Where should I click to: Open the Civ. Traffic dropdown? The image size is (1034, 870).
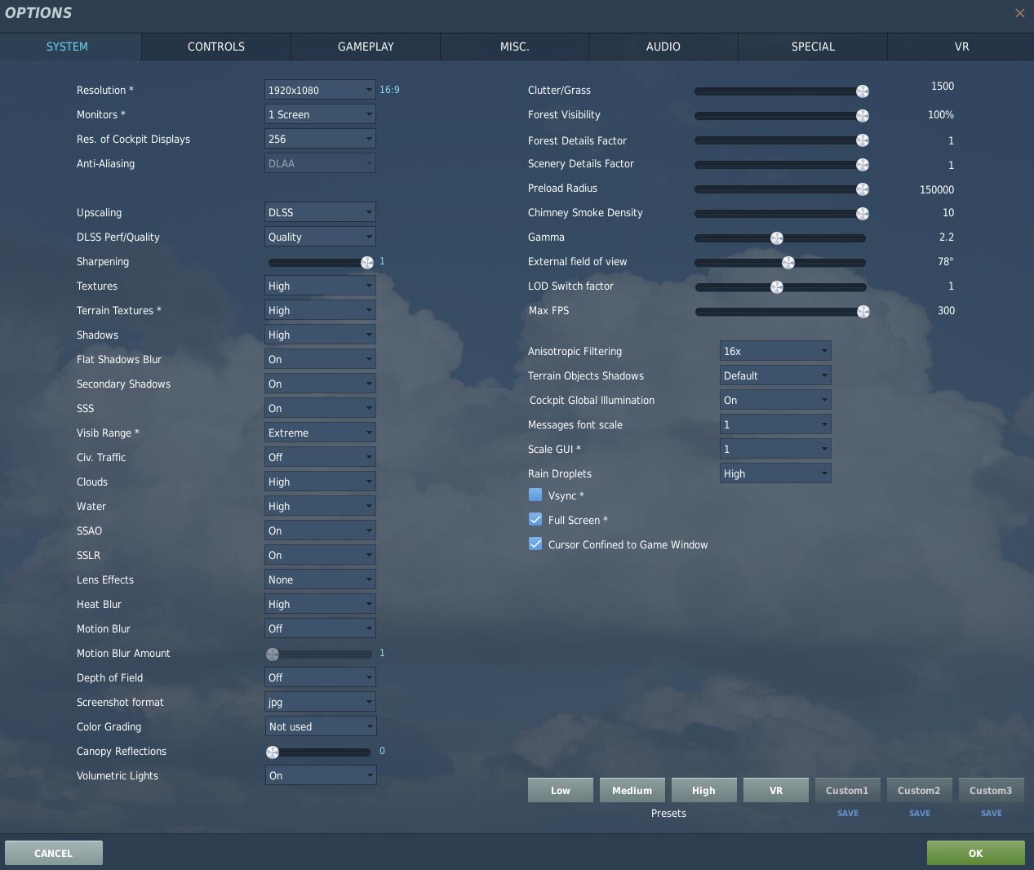320,457
